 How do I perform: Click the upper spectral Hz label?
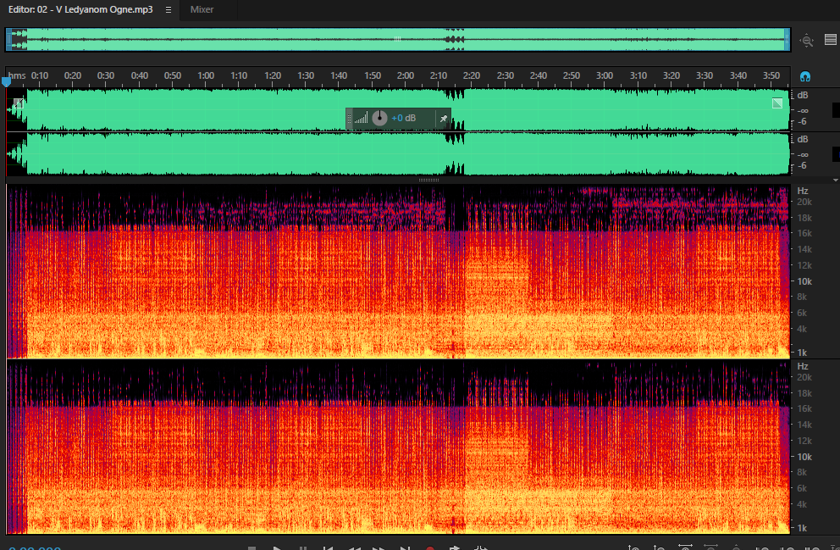point(803,191)
